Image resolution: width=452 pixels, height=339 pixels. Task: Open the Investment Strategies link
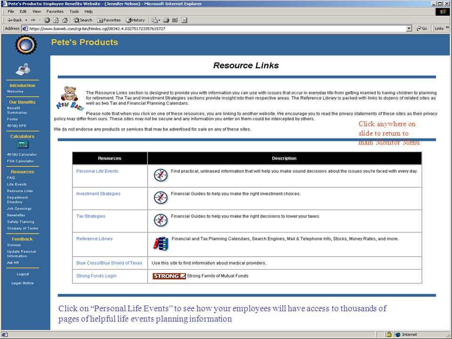point(98,194)
